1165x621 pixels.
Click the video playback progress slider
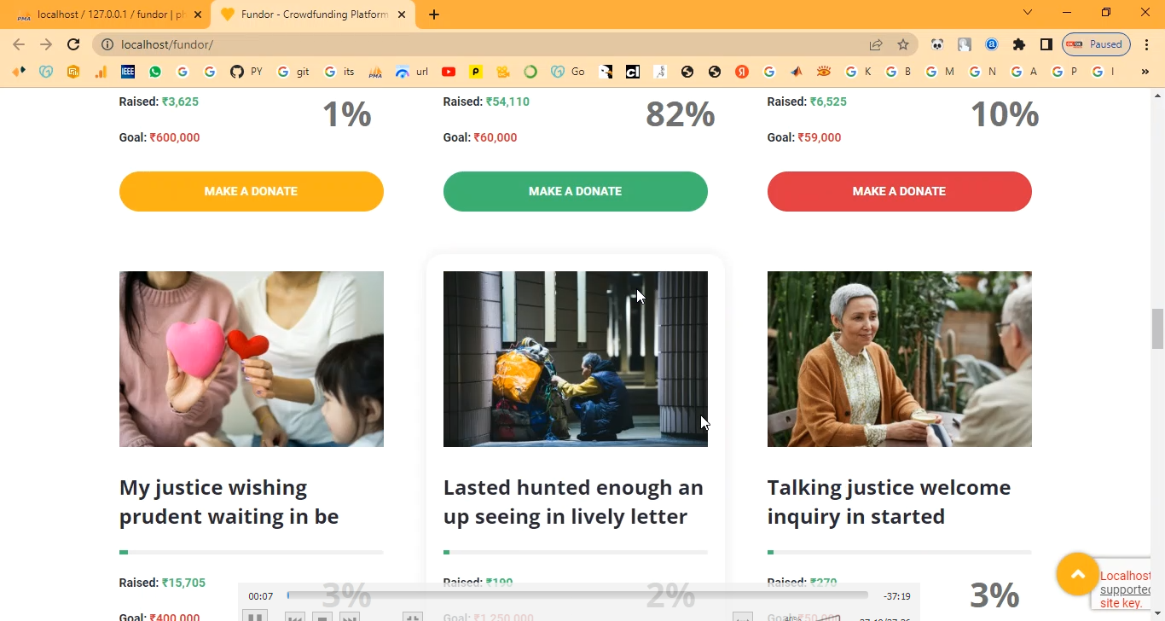577,595
